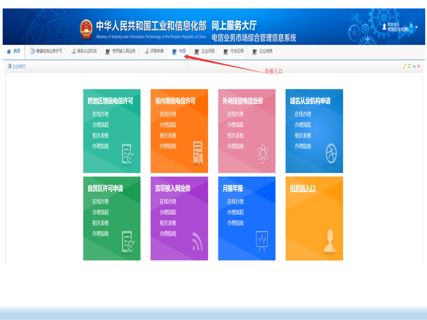Click the chart board icon in 月报年报 card
427x320 pixels.
click(x=262, y=242)
